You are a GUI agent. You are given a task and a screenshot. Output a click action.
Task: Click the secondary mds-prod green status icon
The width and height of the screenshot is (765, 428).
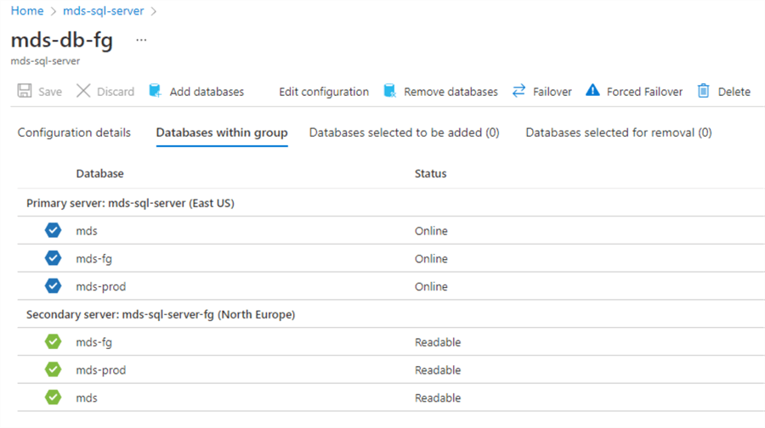(53, 370)
